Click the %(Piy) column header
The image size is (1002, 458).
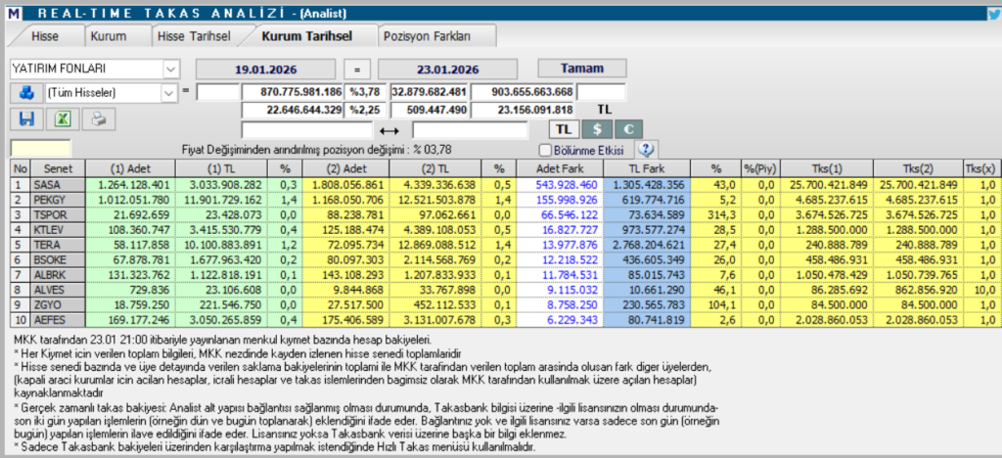[x=759, y=168]
